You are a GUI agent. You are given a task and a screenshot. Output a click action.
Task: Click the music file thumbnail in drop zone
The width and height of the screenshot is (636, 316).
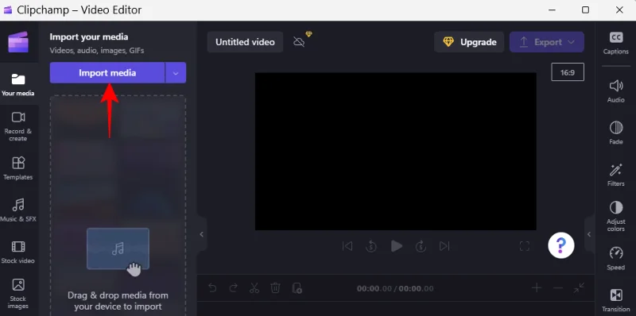(x=118, y=249)
